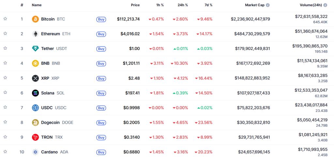Click the Bitcoin coin logo icon
The image size is (334, 158).
(35, 19)
